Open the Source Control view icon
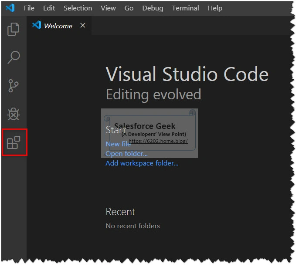Screen dimensions: 299x267 point(14,86)
